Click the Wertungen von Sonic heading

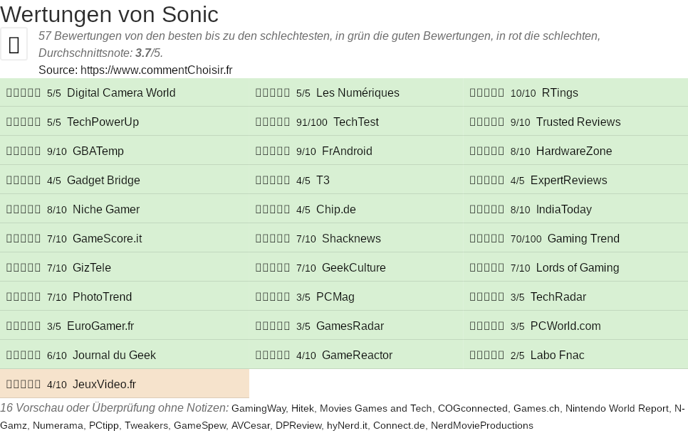[109, 14]
